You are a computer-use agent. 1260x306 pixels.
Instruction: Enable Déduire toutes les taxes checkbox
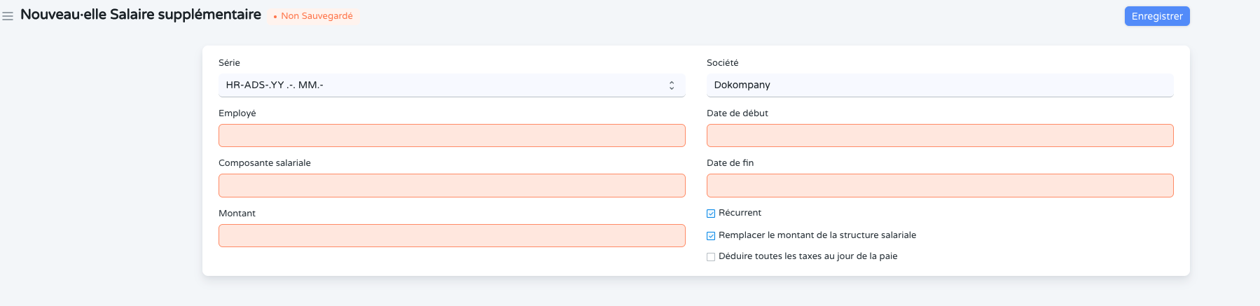click(711, 257)
